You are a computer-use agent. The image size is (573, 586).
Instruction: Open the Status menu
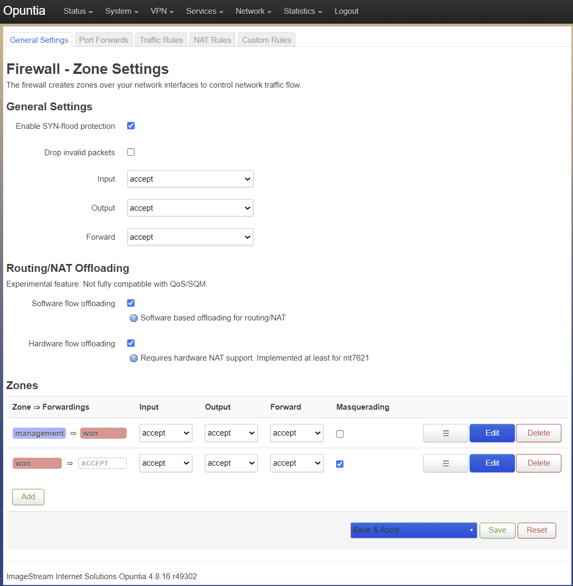[x=78, y=11]
